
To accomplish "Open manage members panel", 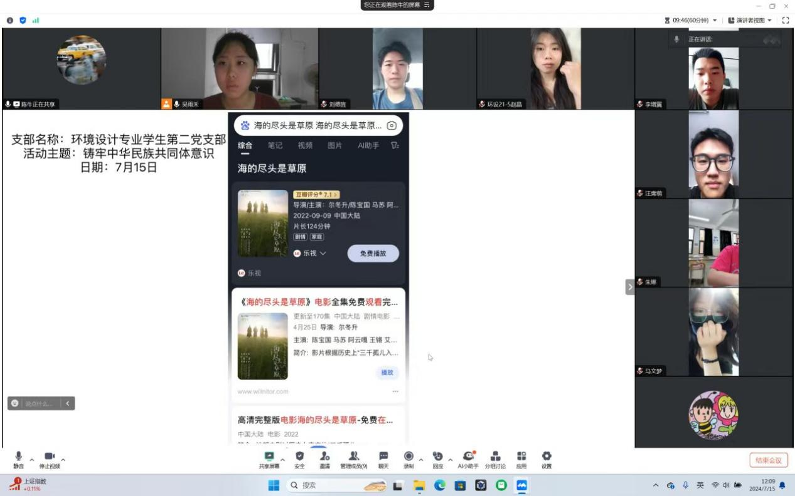I will coord(354,458).
